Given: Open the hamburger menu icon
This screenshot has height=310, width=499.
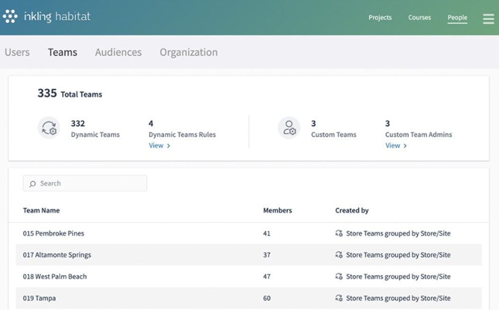Looking at the screenshot, I should point(488,18).
